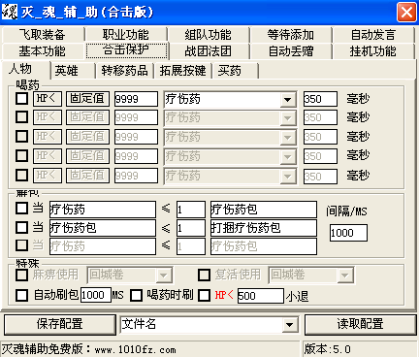Expand the fourth row 疗伤药 dropdown
The width and height of the screenshot is (419, 357).
point(287,157)
